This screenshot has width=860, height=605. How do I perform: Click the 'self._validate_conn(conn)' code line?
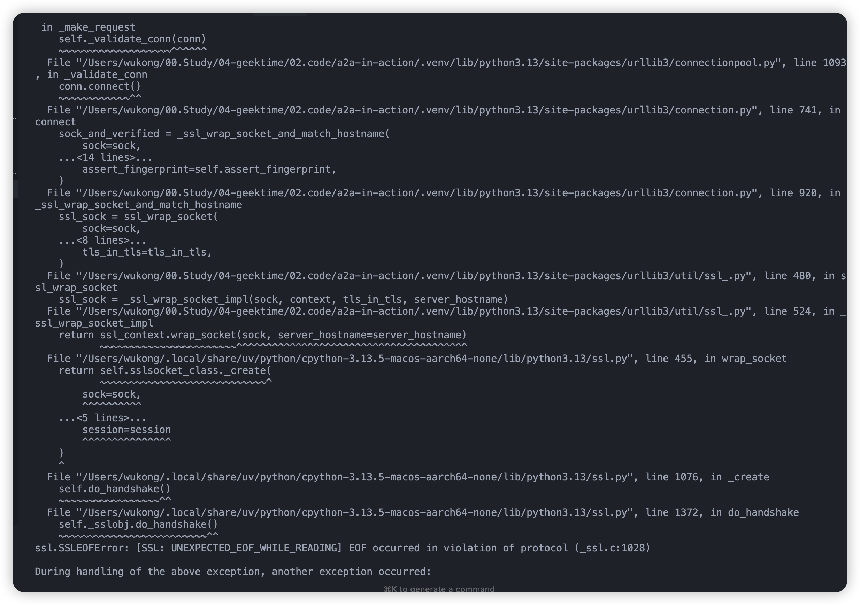pyautogui.click(x=132, y=39)
